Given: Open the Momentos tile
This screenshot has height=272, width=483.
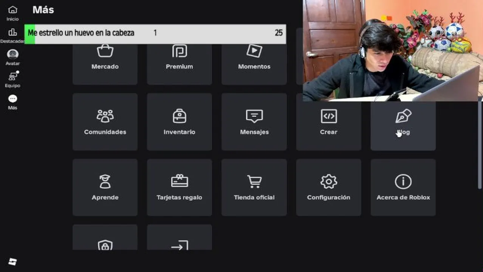Looking at the screenshot, I should click(x=254, y=64).
